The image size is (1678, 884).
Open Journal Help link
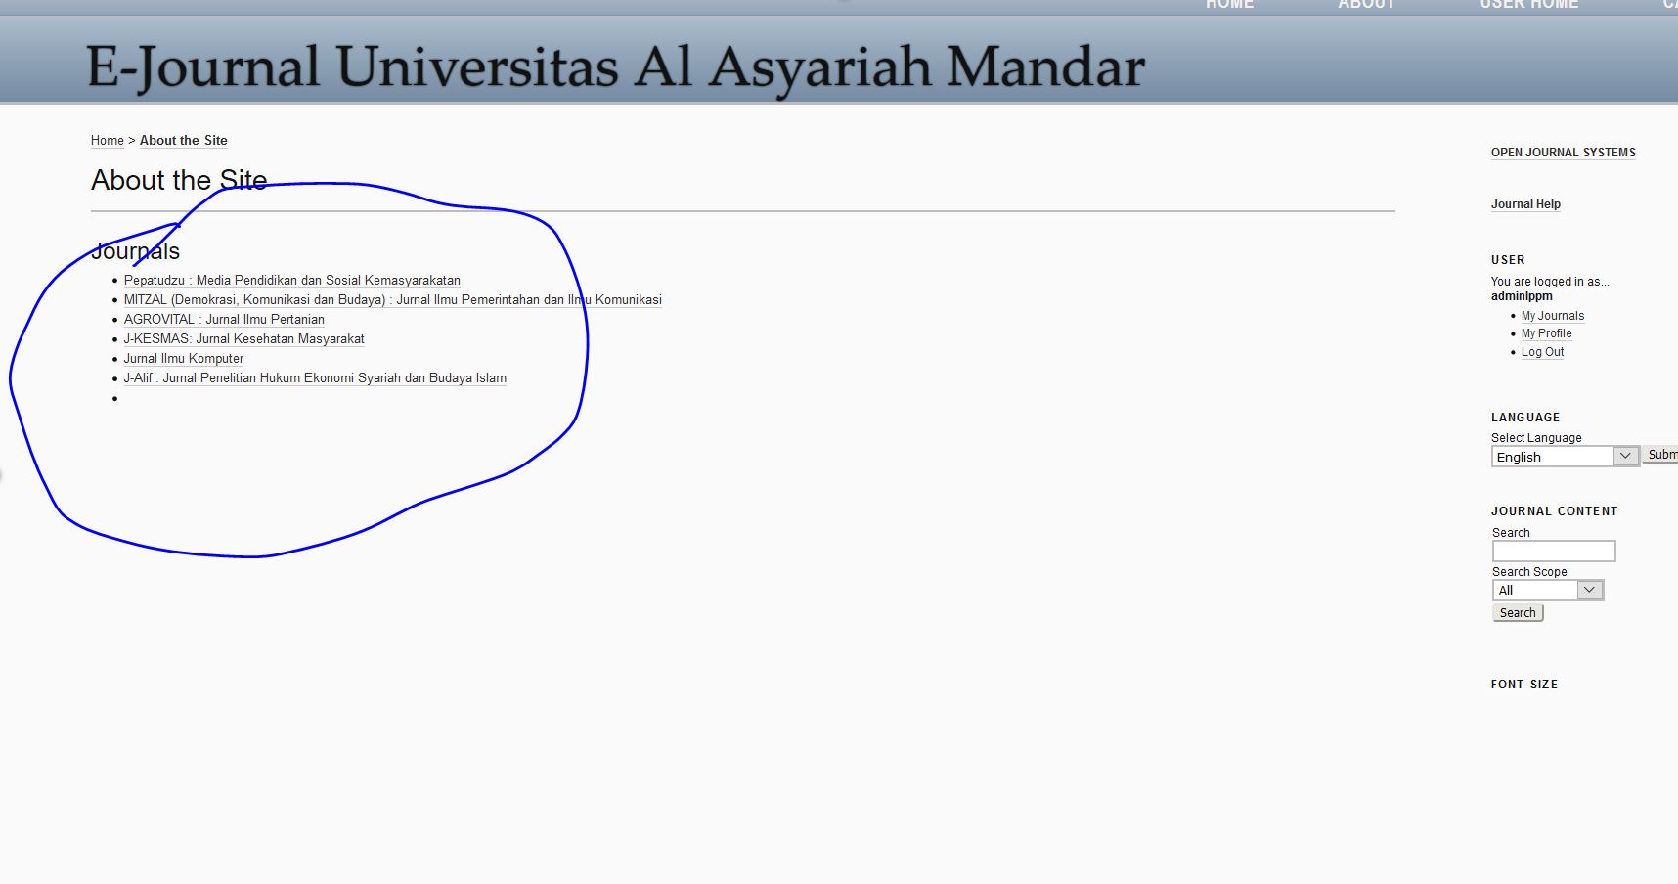coord(1524,204)
